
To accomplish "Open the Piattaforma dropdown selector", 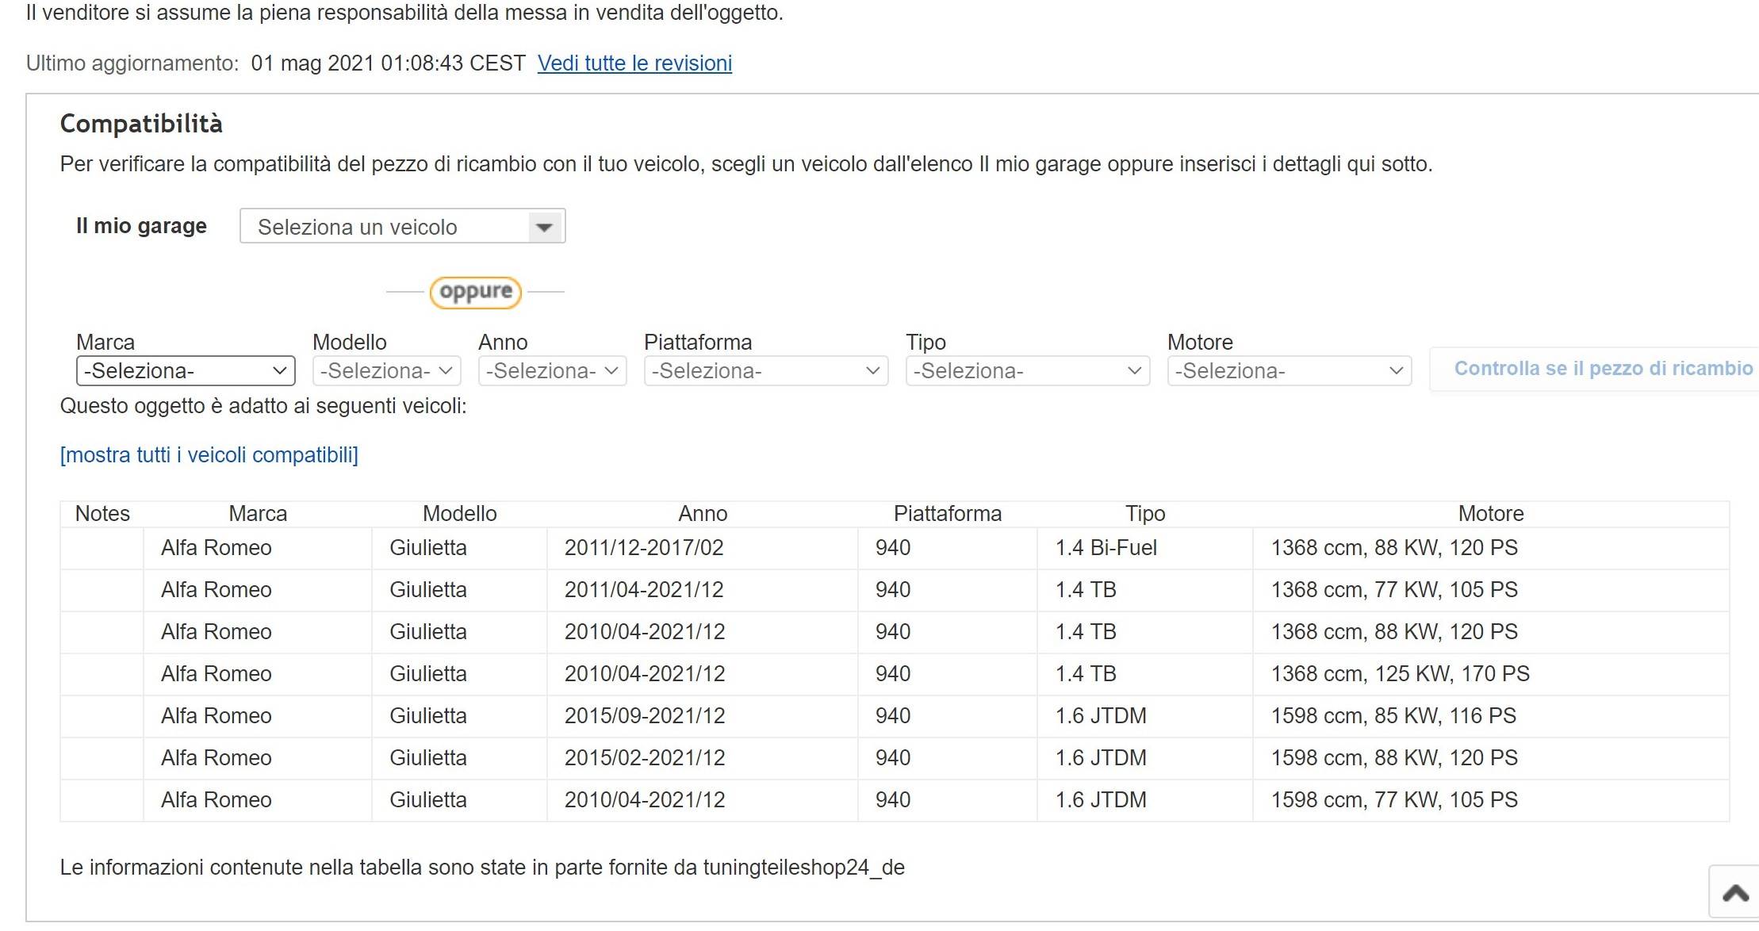I will click(x=765, y=370).
